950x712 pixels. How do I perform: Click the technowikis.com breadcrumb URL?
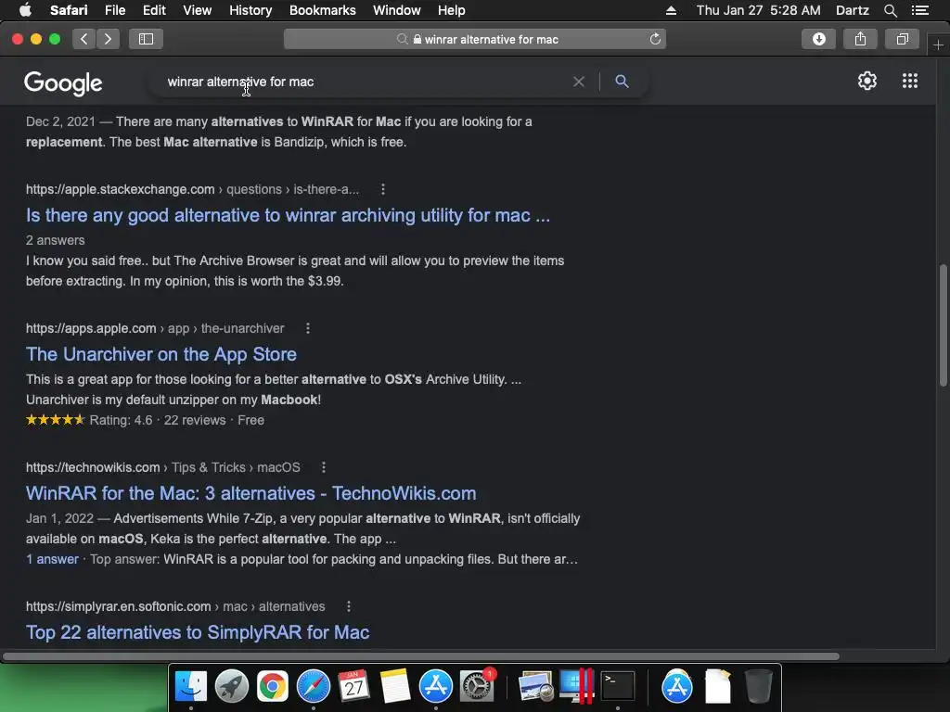coord(93,467)
